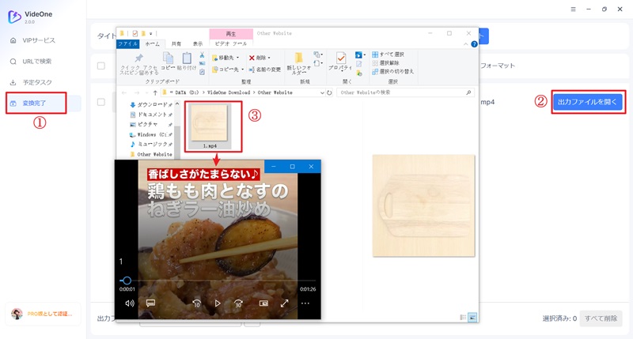
Task: Open VIPサービス in the VideOne sidebar
Action: pos(38,40)
